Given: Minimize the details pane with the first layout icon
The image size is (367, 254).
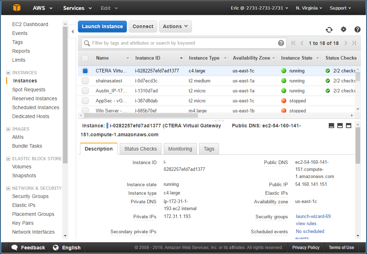Looking at the screenshot, I should point(331,126).
